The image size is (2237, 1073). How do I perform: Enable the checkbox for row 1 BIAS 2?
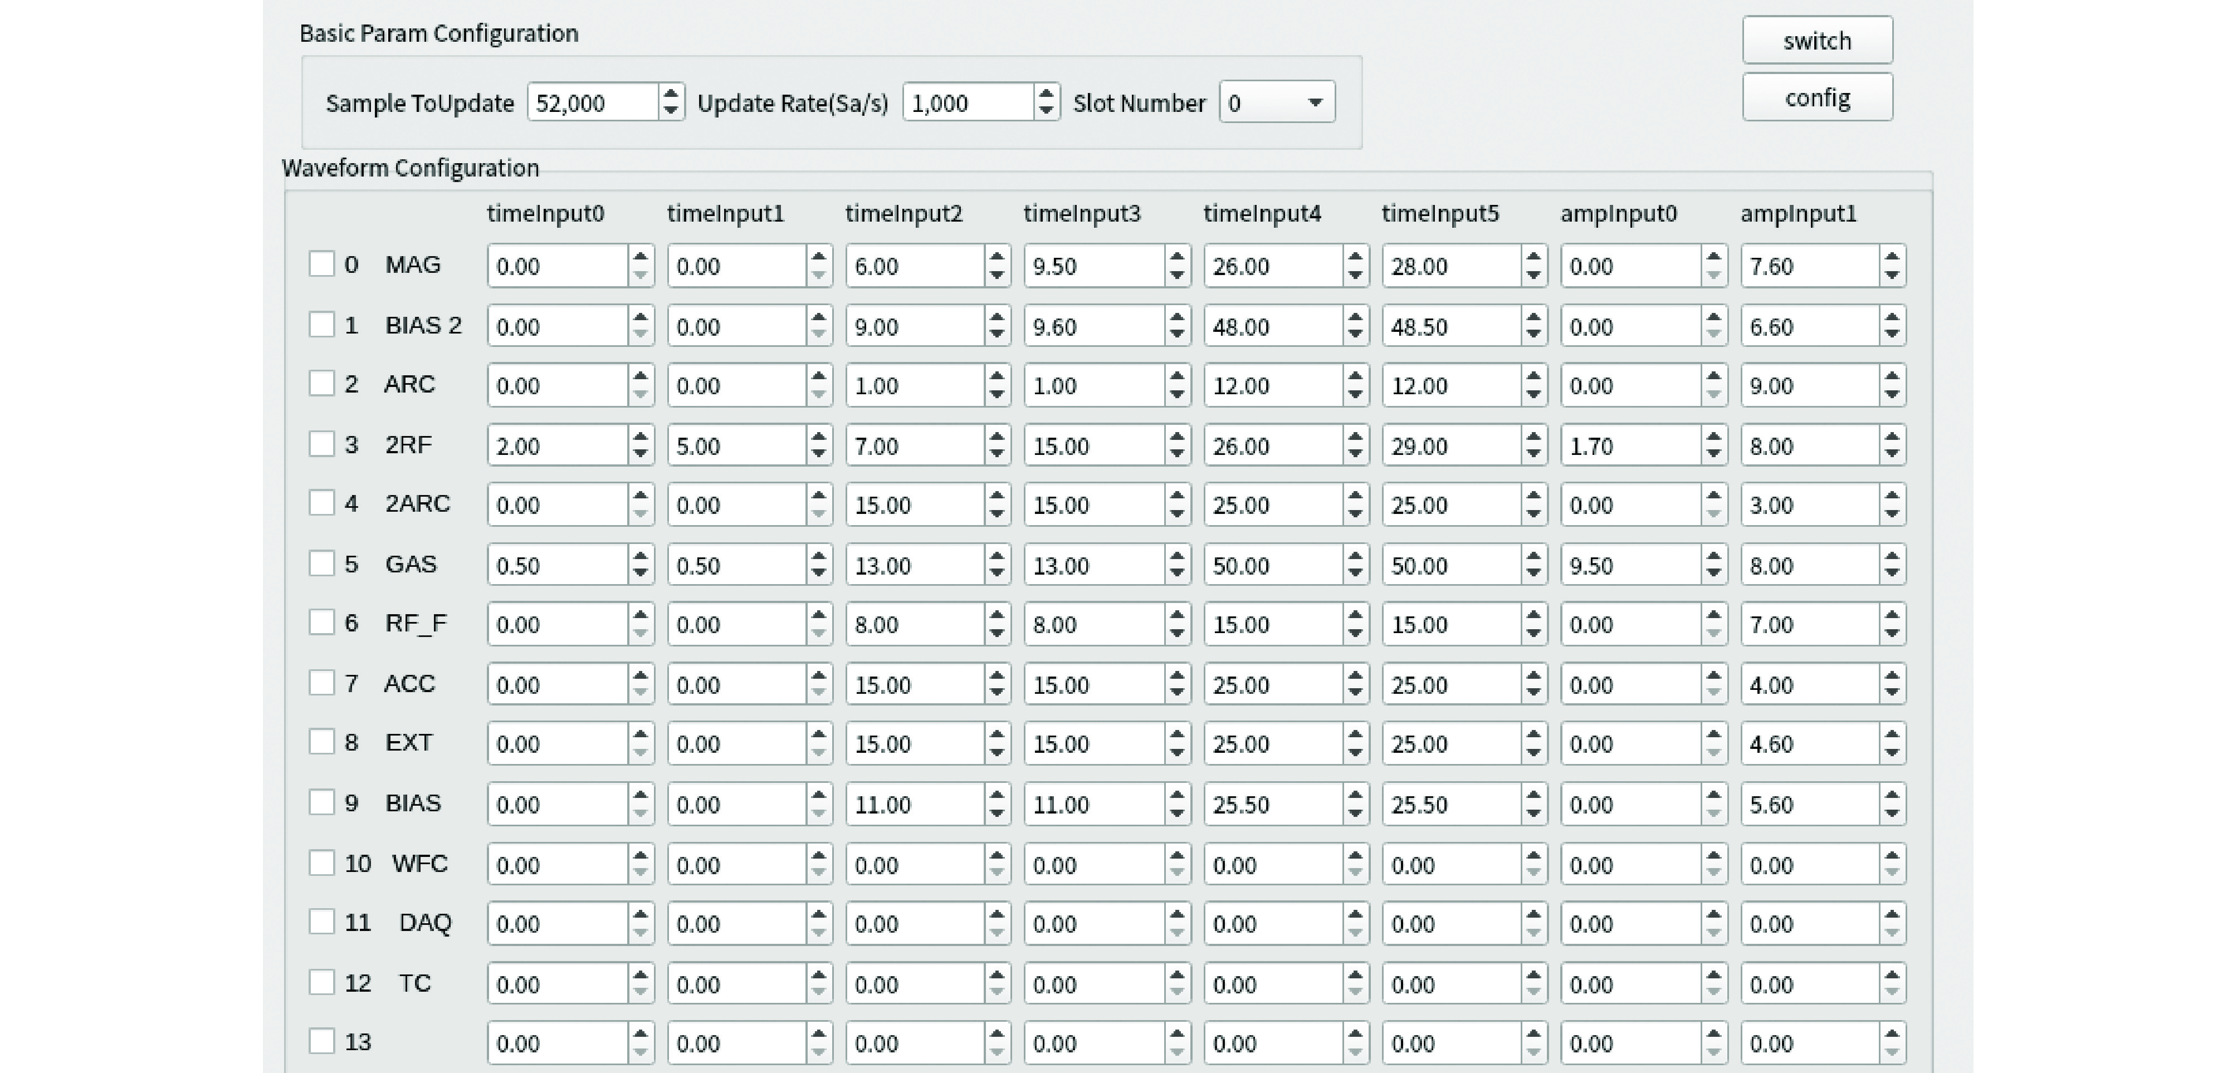click(321, 325)
